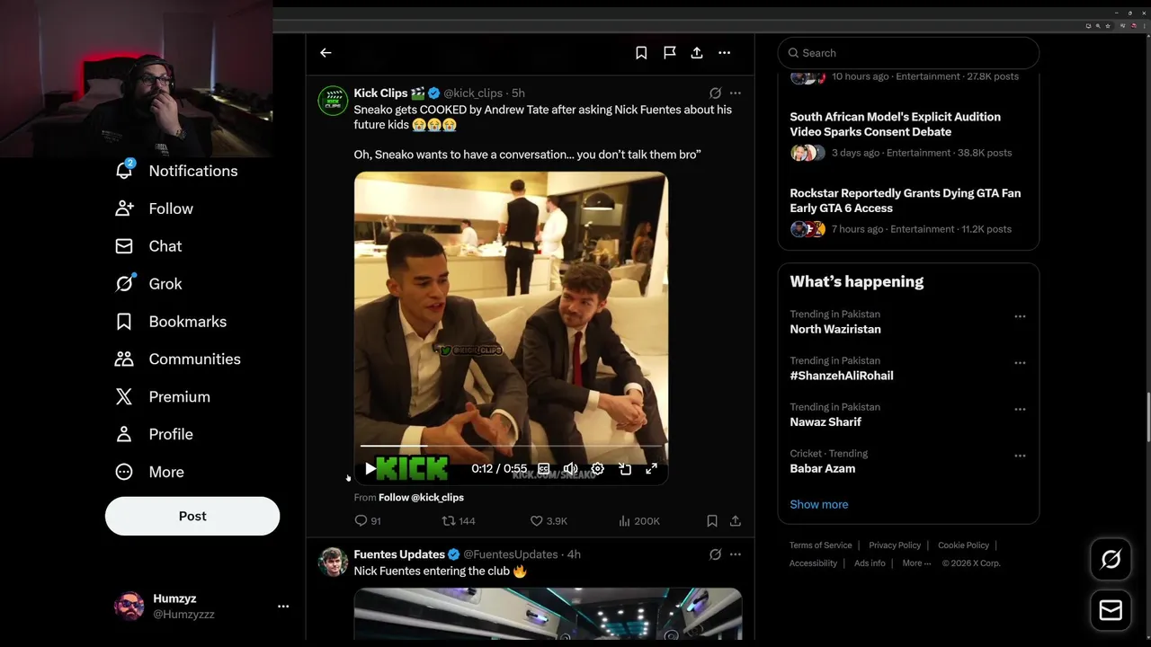Share post via header upload icon
Image resolution: width=1151 pixels, height=647 pixels.
tap(697, 53)
